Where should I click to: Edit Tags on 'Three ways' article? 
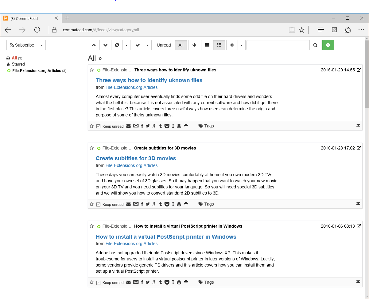(206, 126)
